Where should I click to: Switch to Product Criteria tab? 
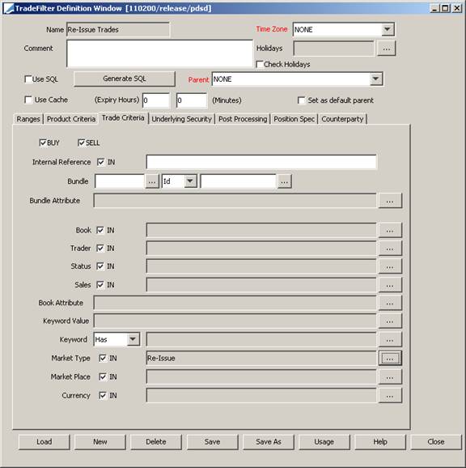coord(71,119)
